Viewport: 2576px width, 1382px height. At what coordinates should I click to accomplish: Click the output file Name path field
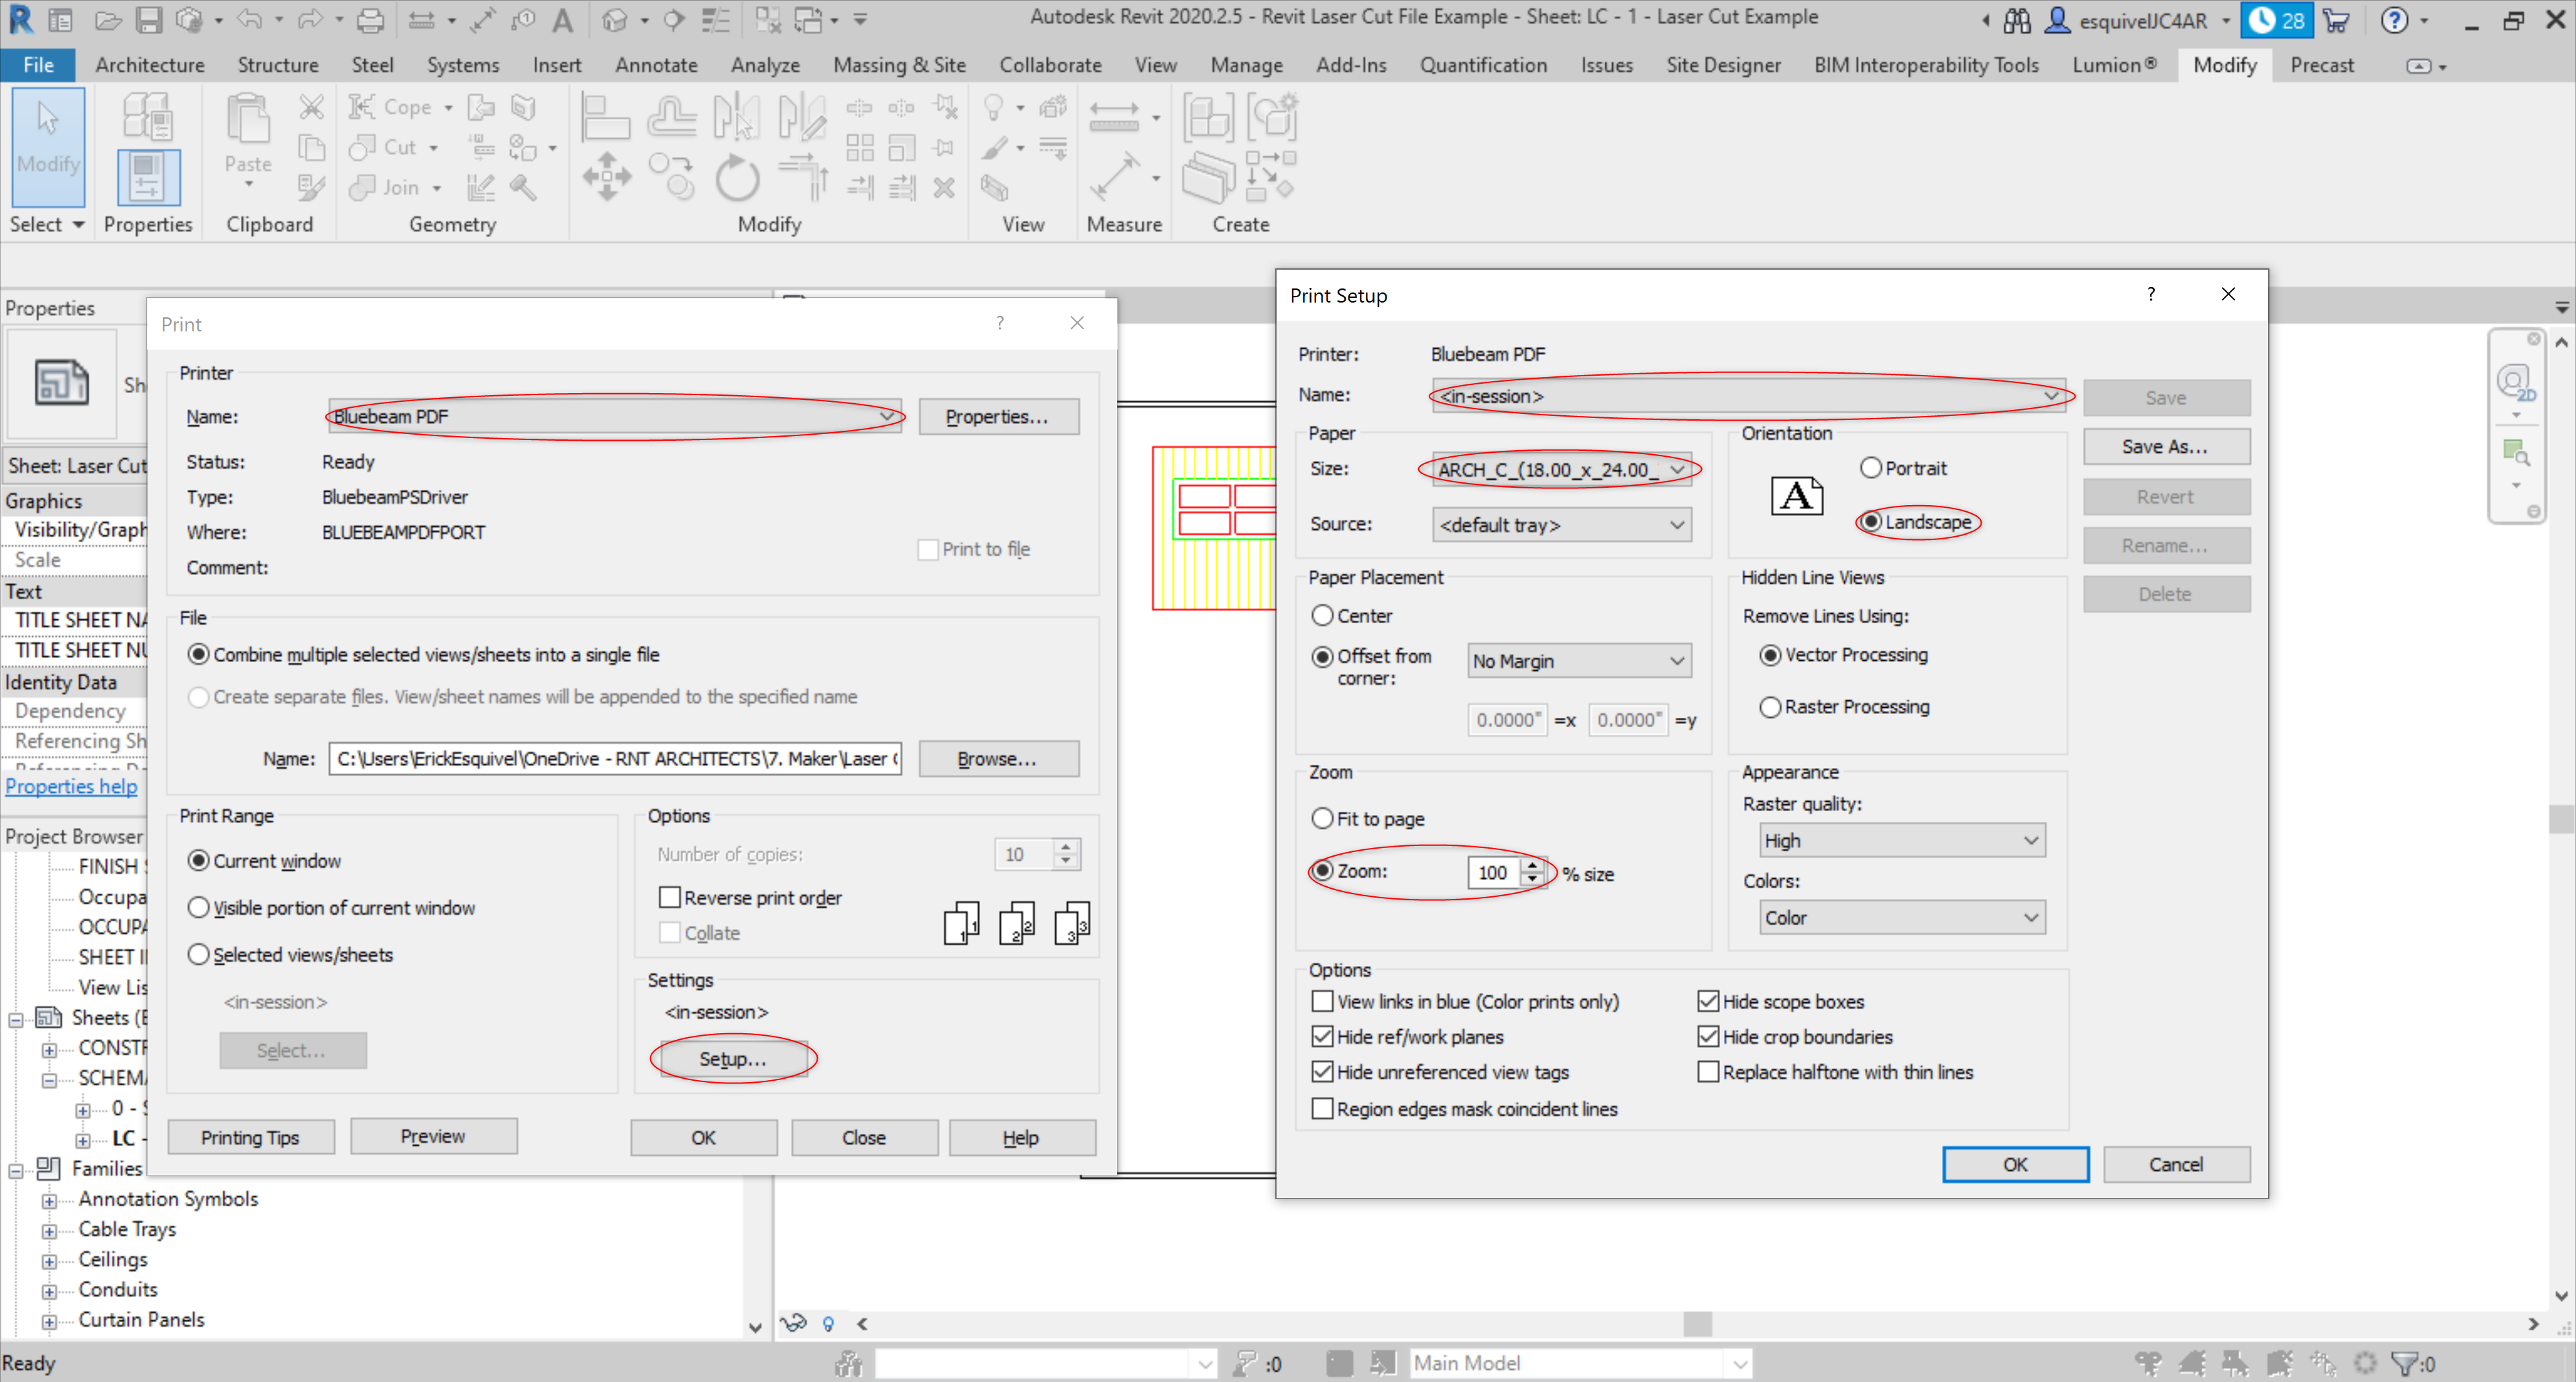tap(615, 758)
